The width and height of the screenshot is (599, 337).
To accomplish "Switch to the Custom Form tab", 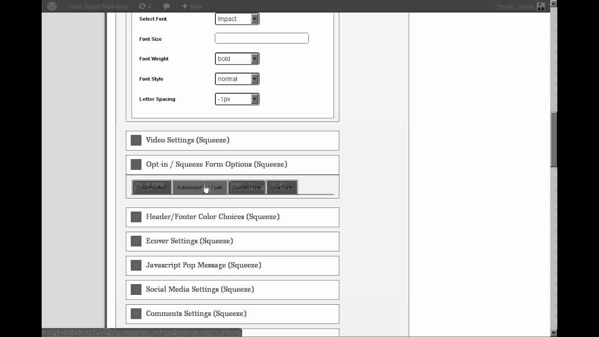I will pyautogui.click(x=247, y=187).
